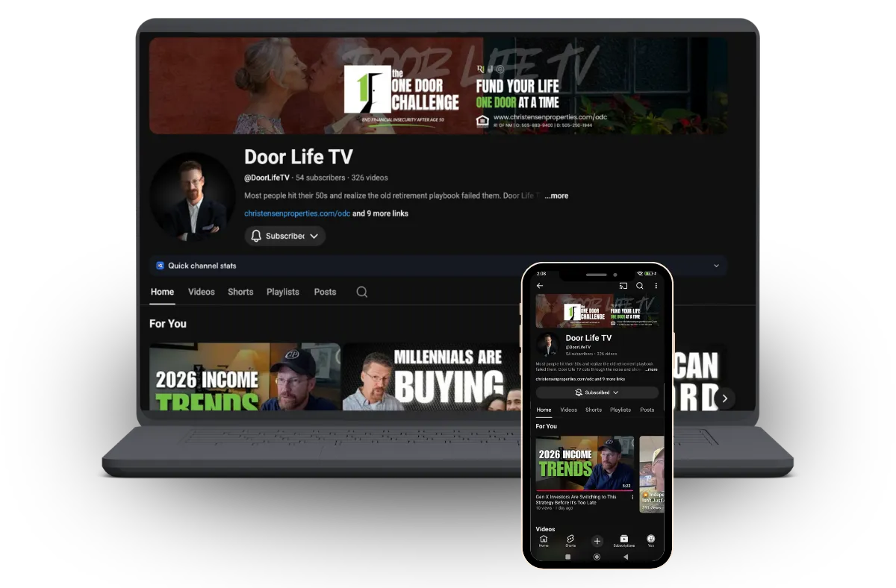Select the phone's Posts tab
896x588 pixels.
click(x=647, y=410)
